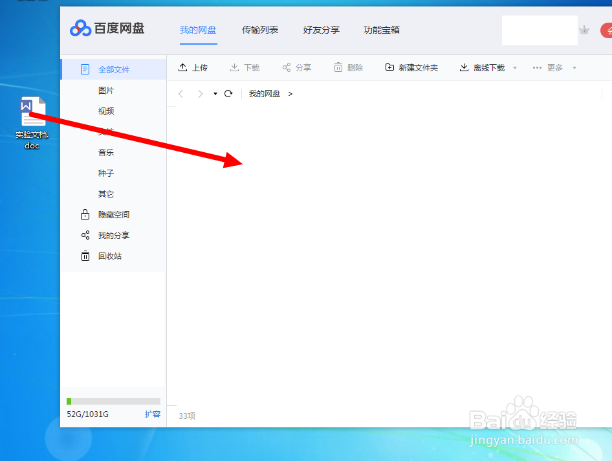Open 隐藏空间 in the sidebar
The width and height of the screenshot is (612, 461).
point(114,215)
